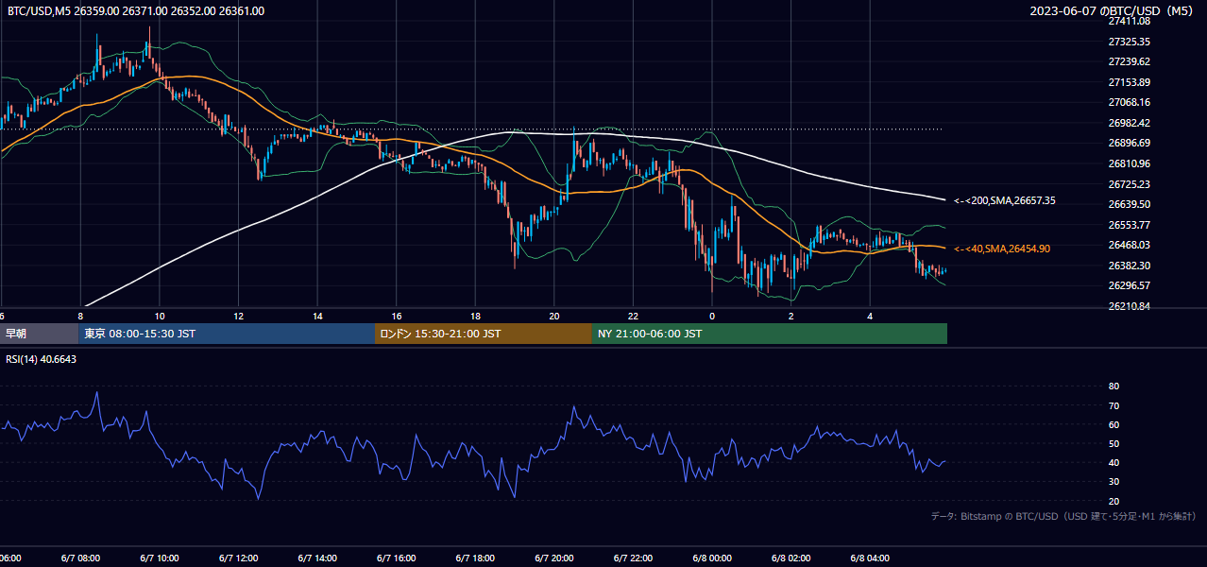Click RSI axis level 70
Viewport: 1207px width, 567px height.
coord(1113,405)
